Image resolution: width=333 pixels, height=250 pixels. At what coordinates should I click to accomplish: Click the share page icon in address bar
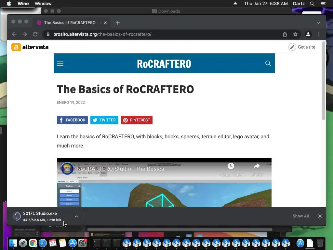[x=285, y=34]
